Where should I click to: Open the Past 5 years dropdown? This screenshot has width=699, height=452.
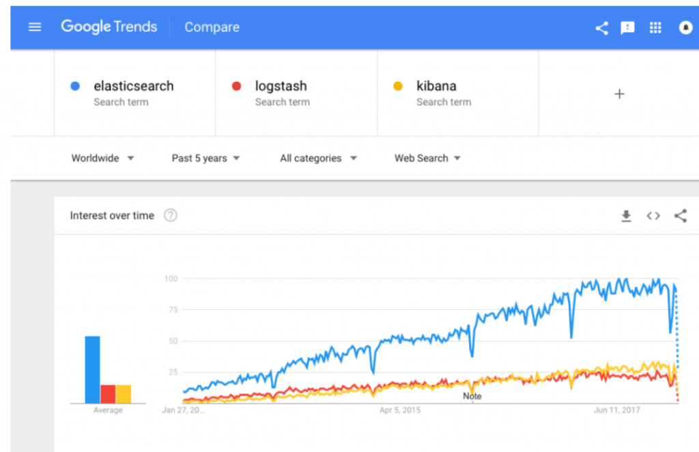coord(205,158)
